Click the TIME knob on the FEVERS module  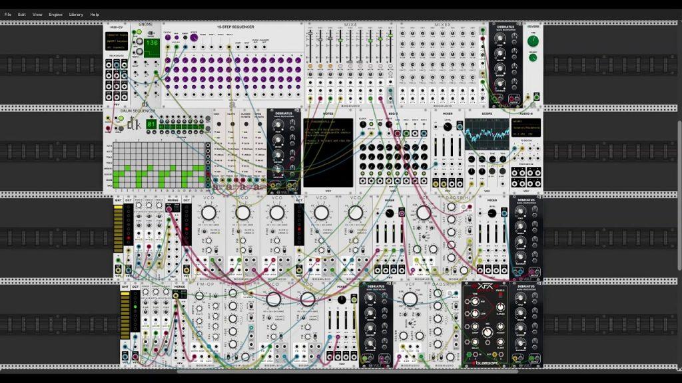click(533, 40)
